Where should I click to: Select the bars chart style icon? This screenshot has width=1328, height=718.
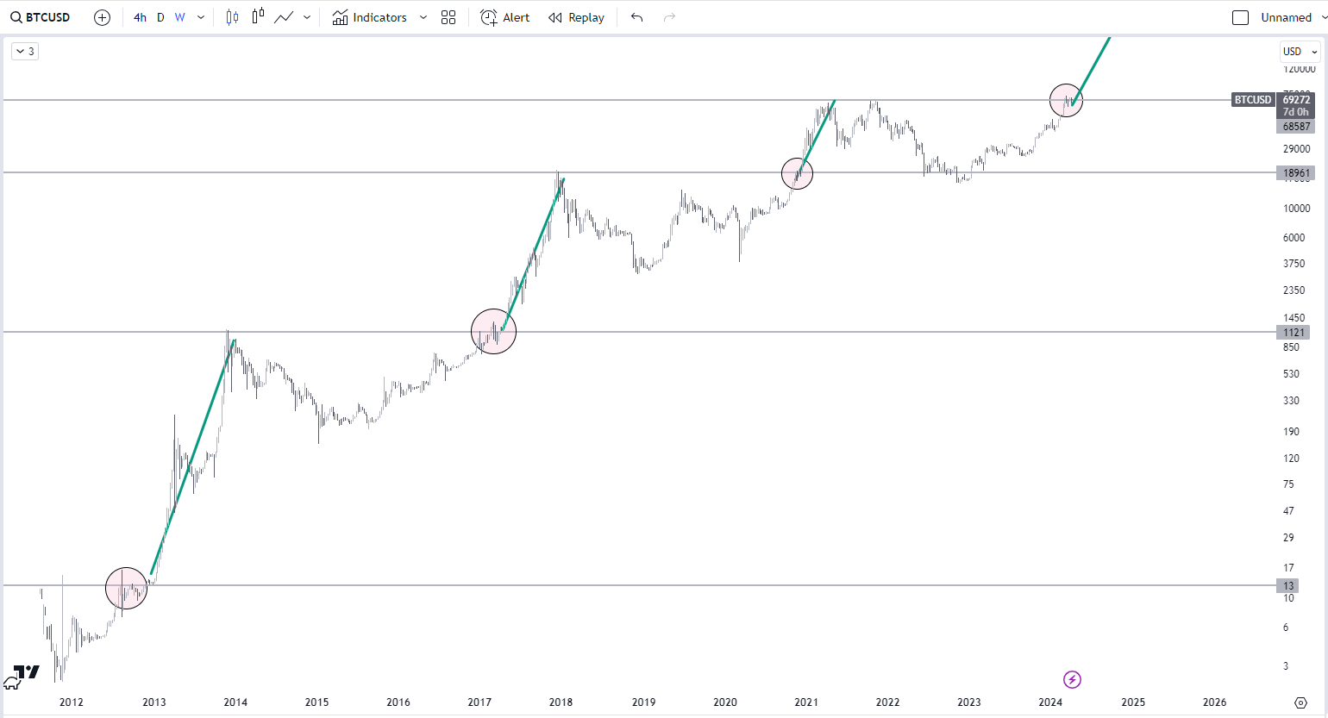click(232, 17)
